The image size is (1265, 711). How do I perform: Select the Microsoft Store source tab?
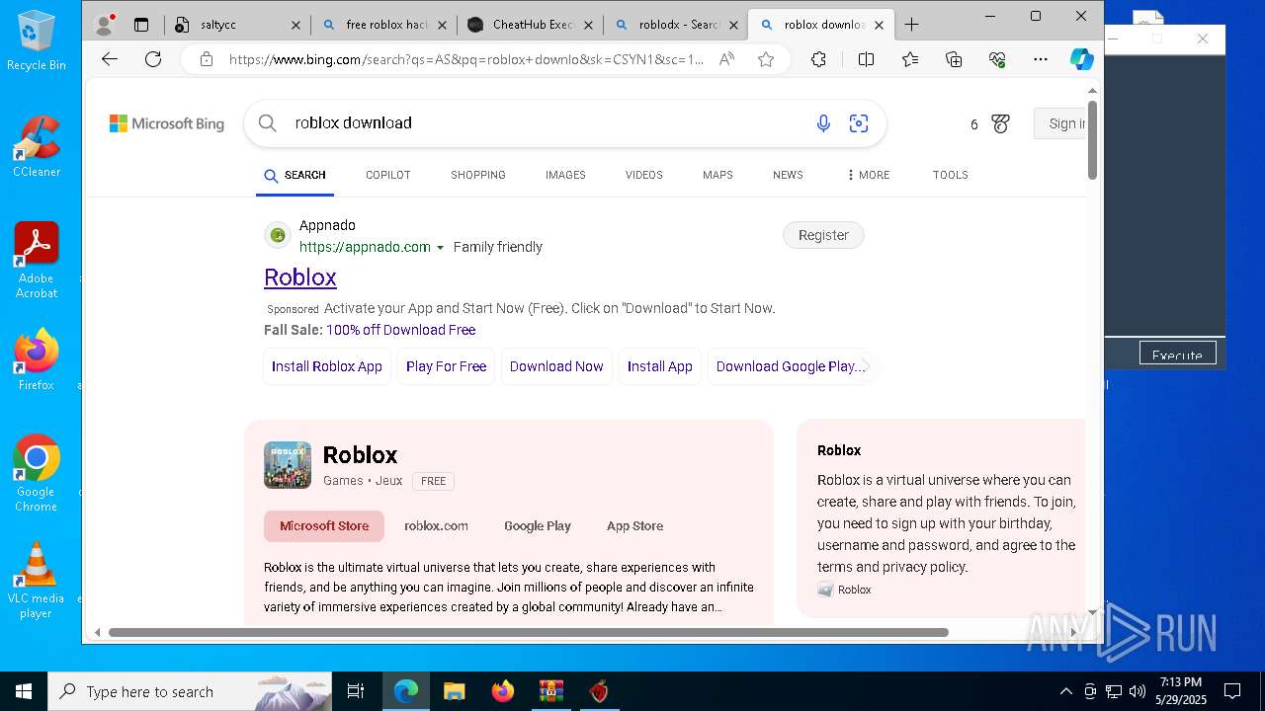point(324,526)
